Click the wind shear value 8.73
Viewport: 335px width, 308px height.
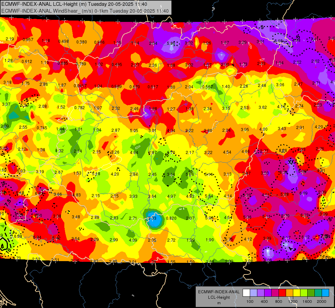click(17, 258)
